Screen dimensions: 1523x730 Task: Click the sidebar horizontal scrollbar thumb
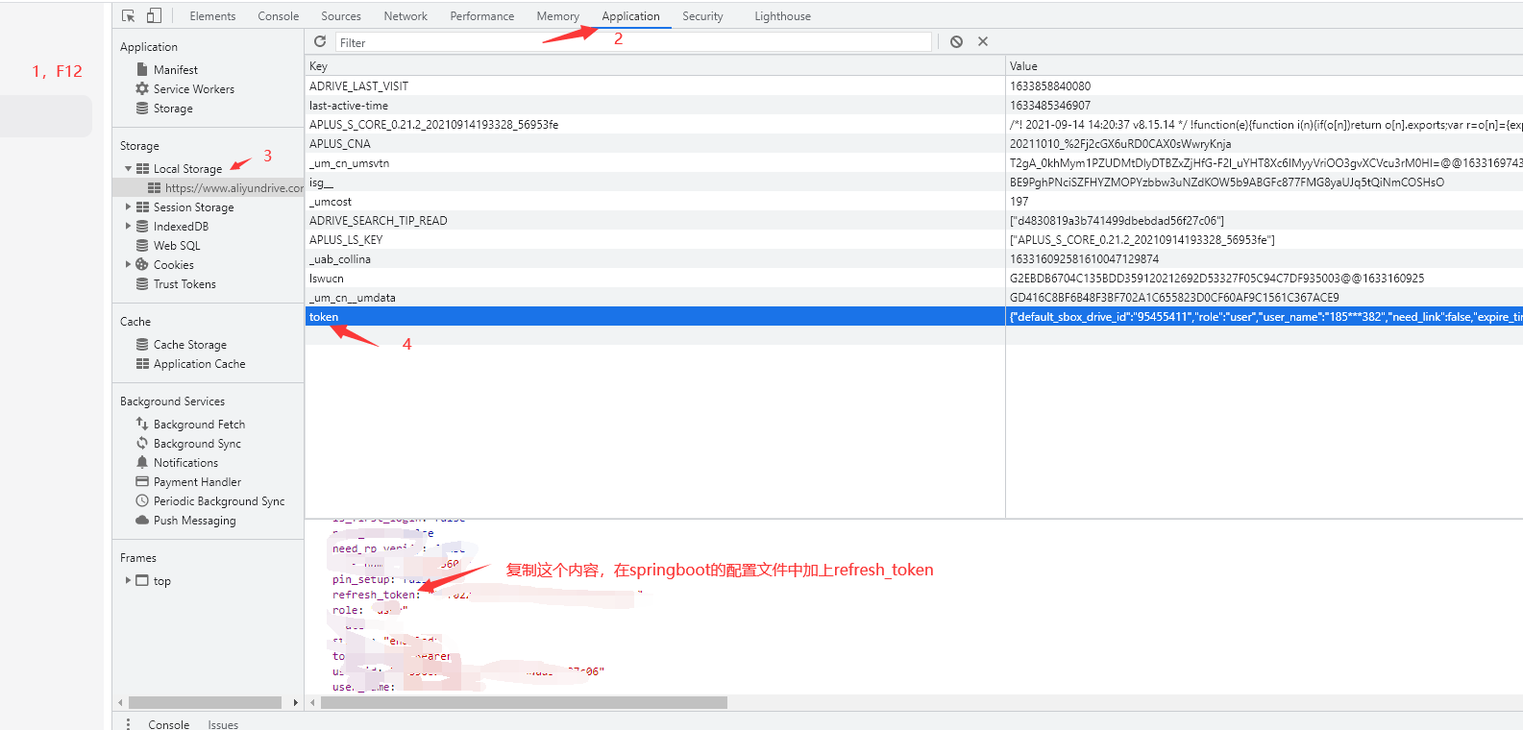click(x=205, y=703)
